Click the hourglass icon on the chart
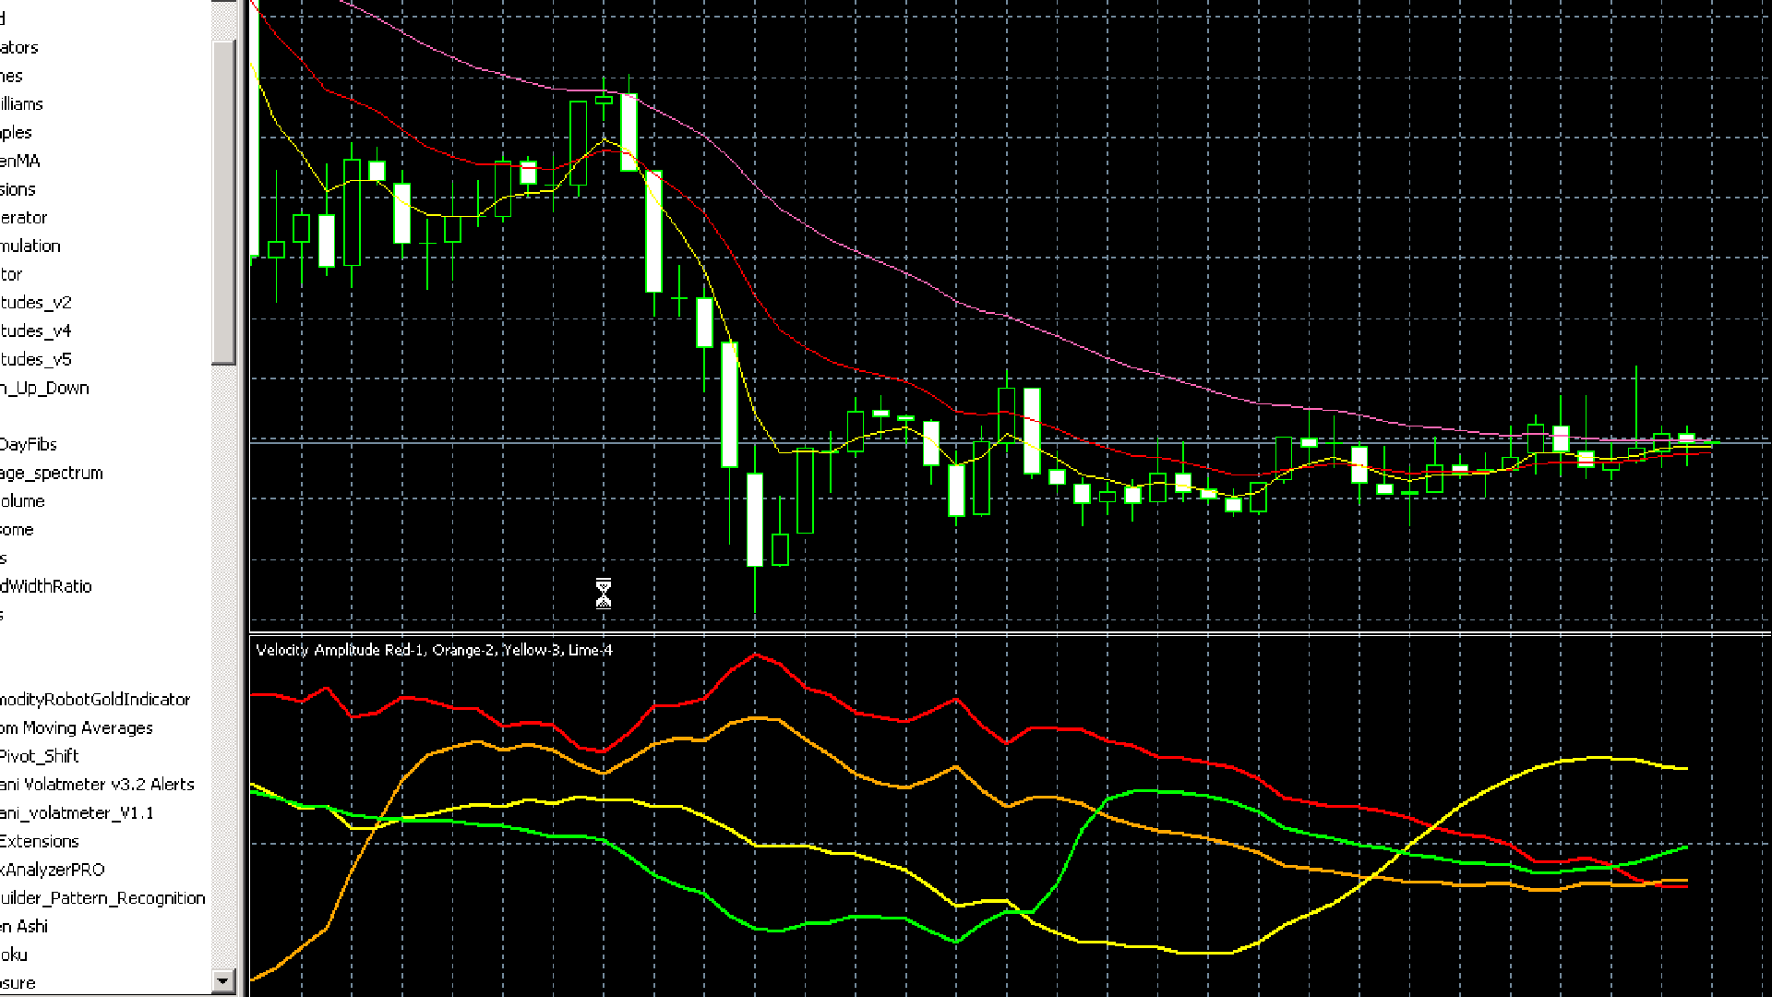1772x997 pixels. [604, 594]
